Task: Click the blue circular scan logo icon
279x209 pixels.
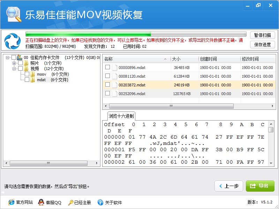Action: tap(13, 41)
